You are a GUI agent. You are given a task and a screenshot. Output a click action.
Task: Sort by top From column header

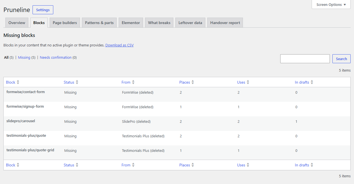point(126,82)
